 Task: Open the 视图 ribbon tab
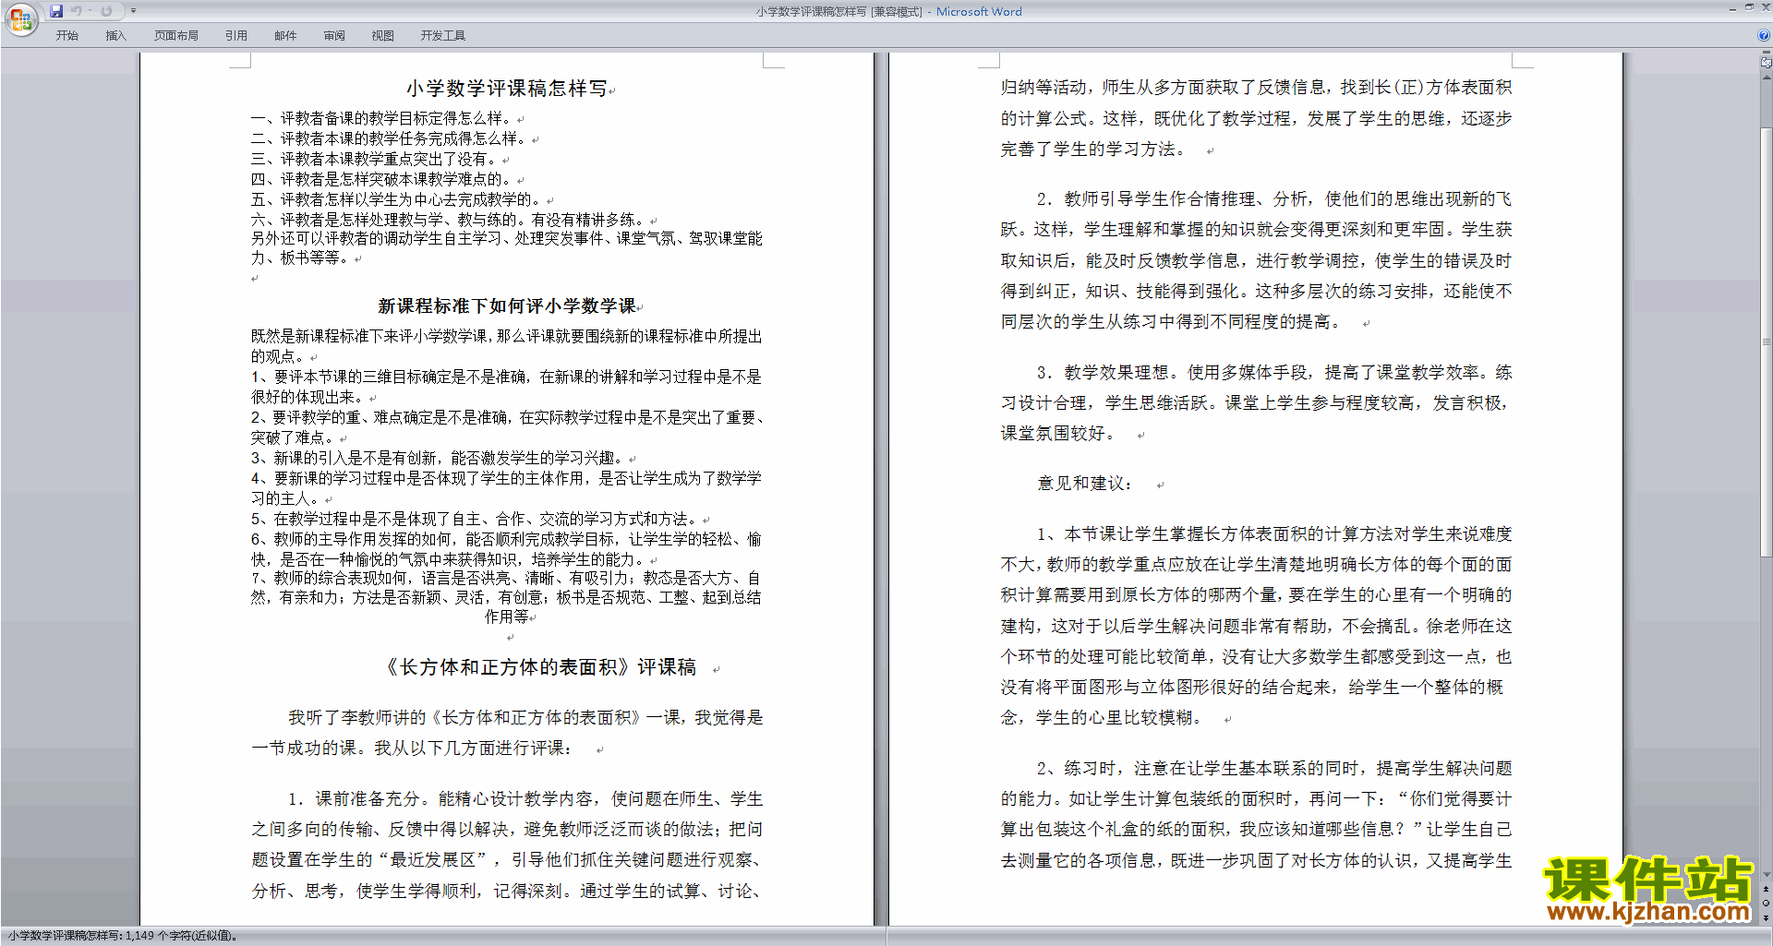(x=383, y=35)
